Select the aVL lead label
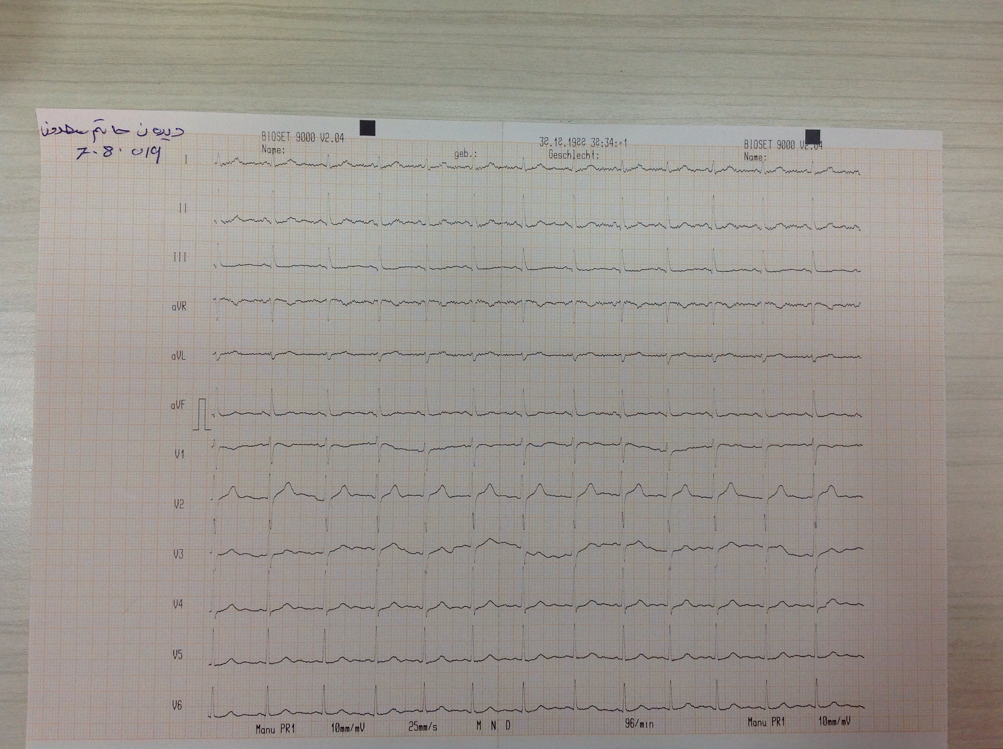The width and height of the screenshot is (1003, 749). tap(178, 356)
